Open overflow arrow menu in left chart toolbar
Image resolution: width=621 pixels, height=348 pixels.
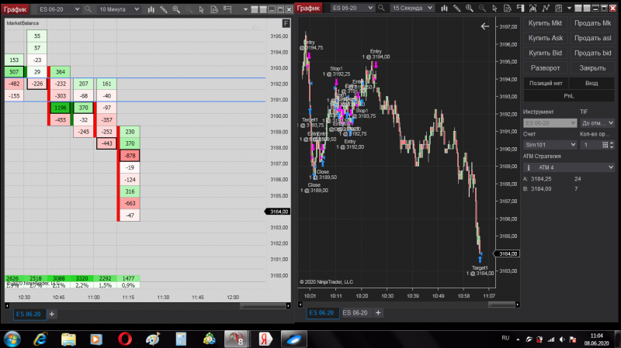(x=245, y=9)
